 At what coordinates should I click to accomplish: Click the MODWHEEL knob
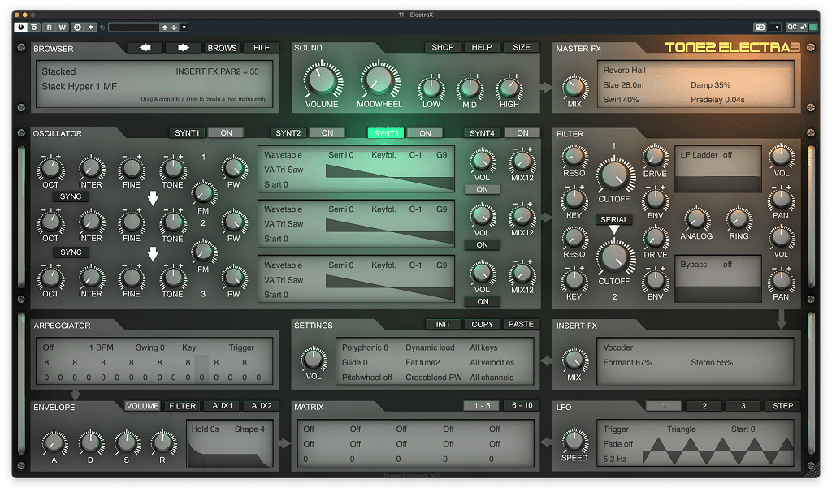click(x=379, y=80)
